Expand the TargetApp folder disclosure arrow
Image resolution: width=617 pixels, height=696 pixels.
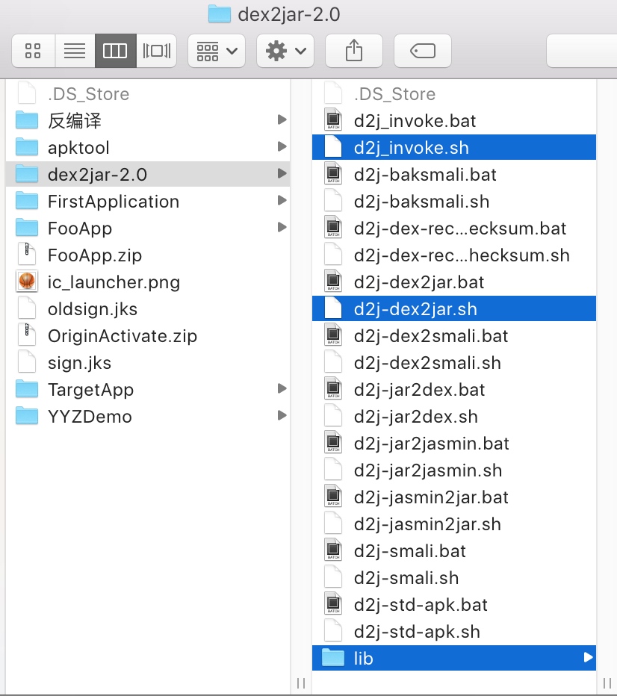tap(282, 389)
